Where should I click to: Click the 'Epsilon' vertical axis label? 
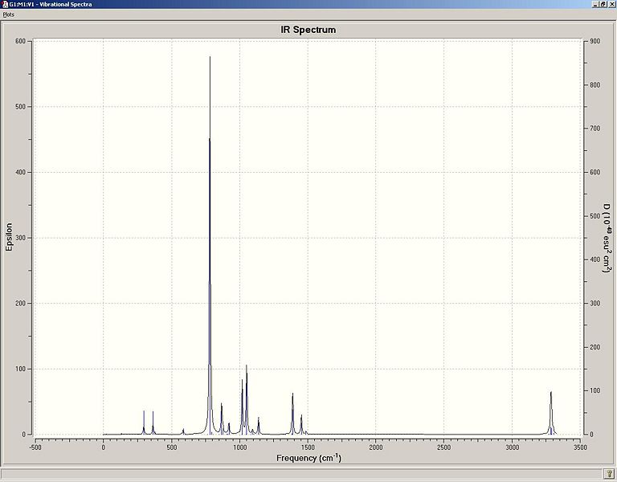(x=9, y=237)
